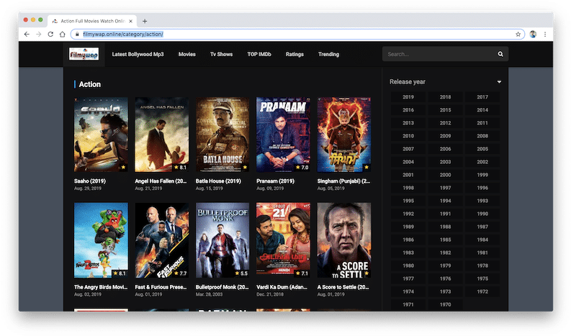Click the browser forward arrow
The image size is (571, 336).
(x=39, y=35)
